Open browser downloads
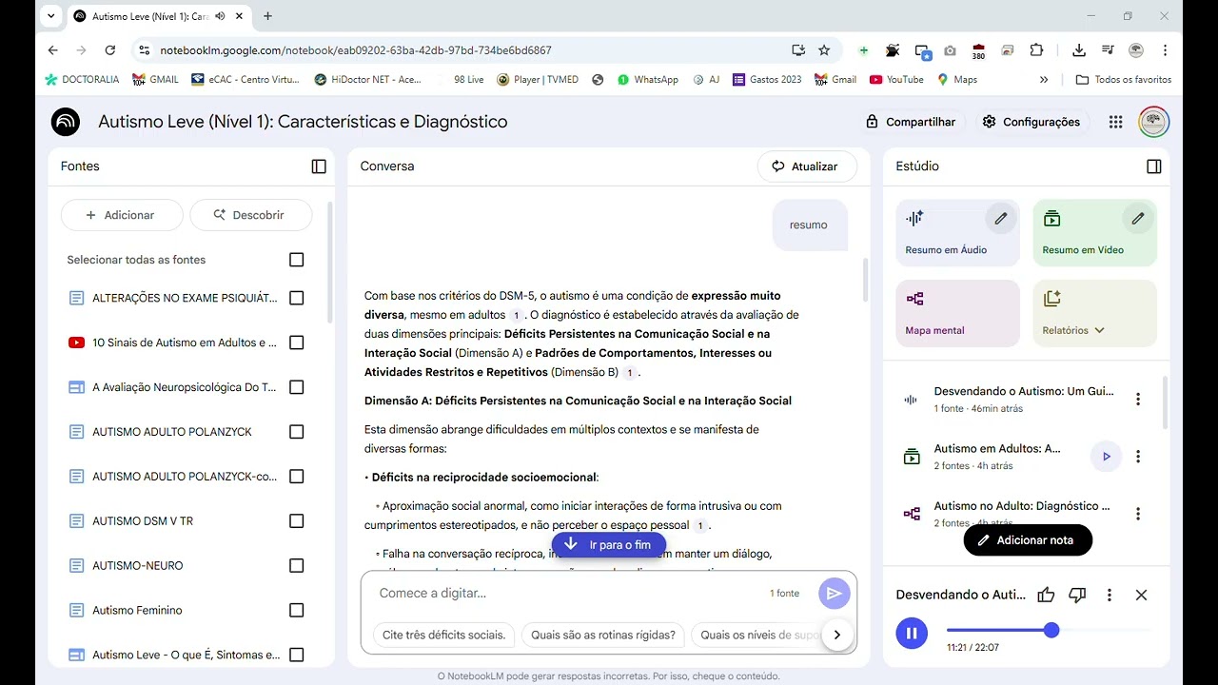1218x685 pixels. [1078, 50]
